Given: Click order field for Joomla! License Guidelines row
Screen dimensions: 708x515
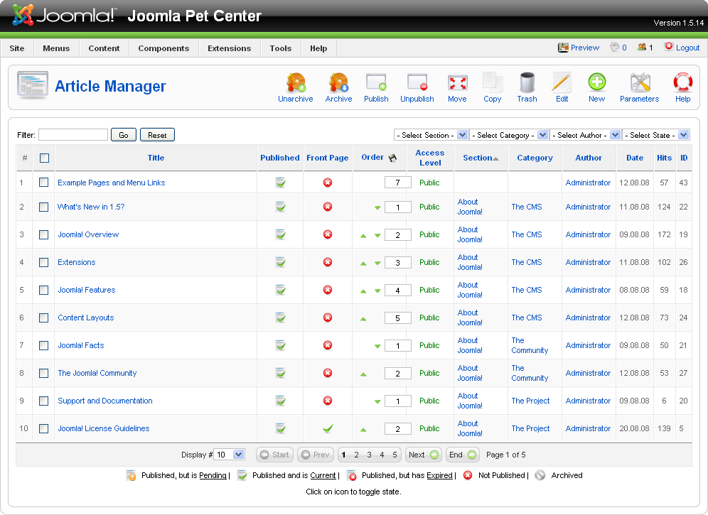Looking at the screenshot, I should point(398,429).
